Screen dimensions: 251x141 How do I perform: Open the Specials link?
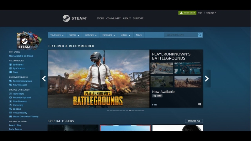[17, 109]
